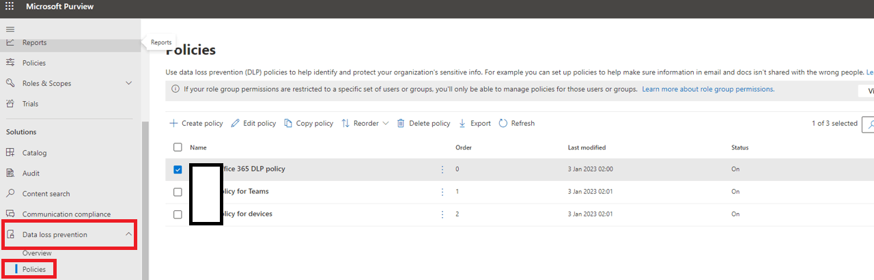This screenshot has width=874, height=280.
Task: Toggle the select-all checkbox in header
Action: [x=178, y=148]
